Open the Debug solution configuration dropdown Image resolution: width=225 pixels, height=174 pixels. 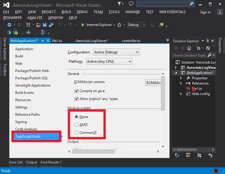(136, 25)
